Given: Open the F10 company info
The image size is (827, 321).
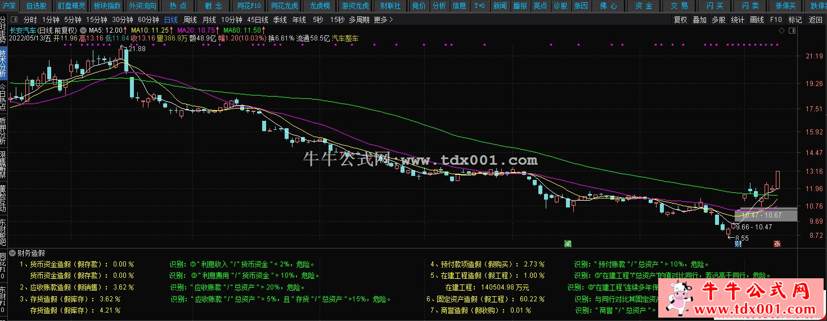Looking at the screenshot, I should point(776,20).
